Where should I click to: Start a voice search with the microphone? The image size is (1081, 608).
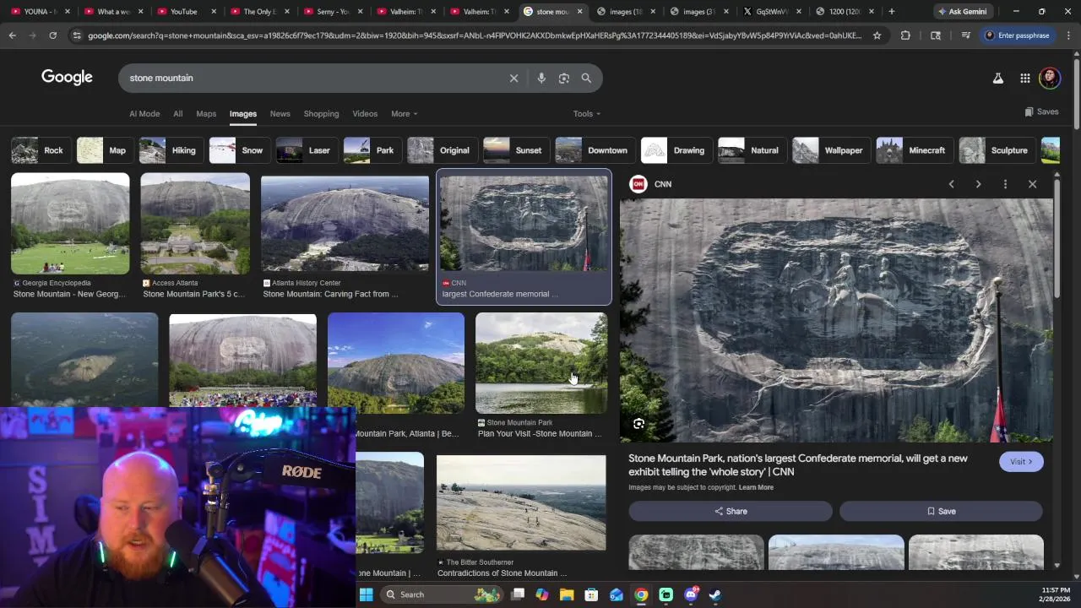click(x=541, y=78)
